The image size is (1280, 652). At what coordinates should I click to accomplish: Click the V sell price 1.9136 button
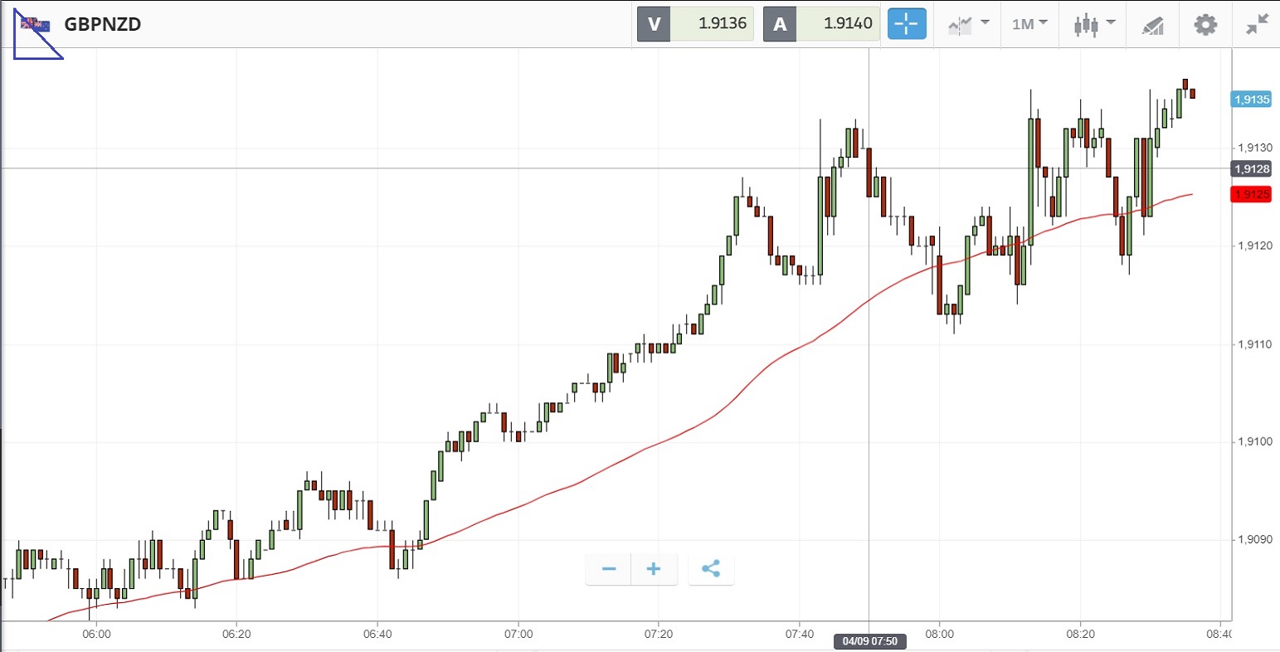[696, 24]
